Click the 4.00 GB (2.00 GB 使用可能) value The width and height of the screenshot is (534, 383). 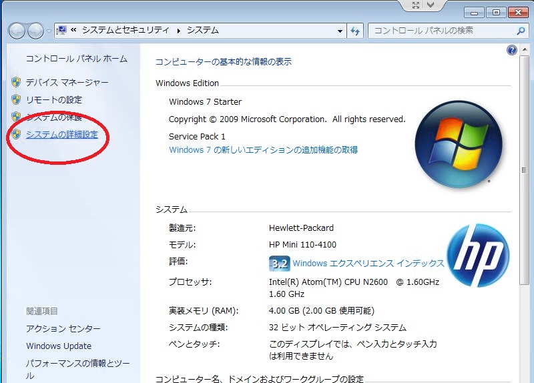[322, 311]
